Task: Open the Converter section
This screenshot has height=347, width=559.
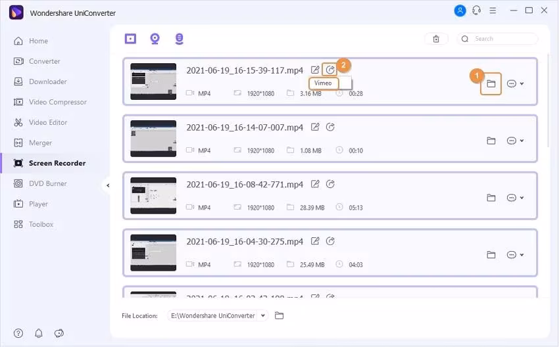Action: 37,61
